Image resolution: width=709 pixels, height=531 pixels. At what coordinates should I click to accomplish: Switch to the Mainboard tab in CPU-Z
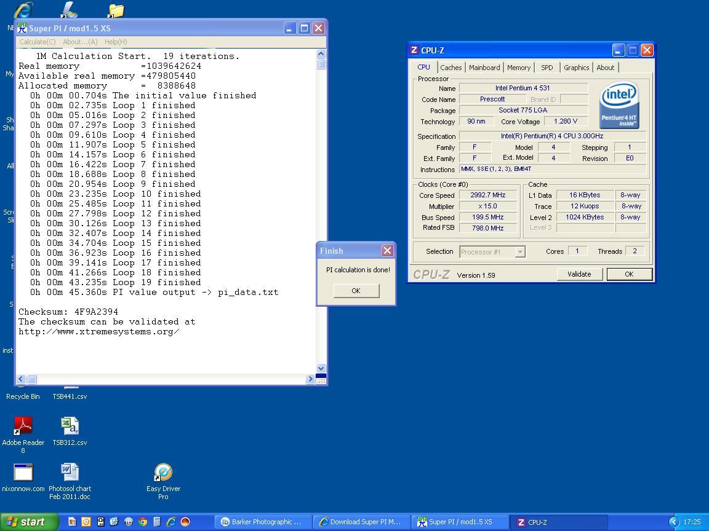pyautogui.click(x=484, y=68)
